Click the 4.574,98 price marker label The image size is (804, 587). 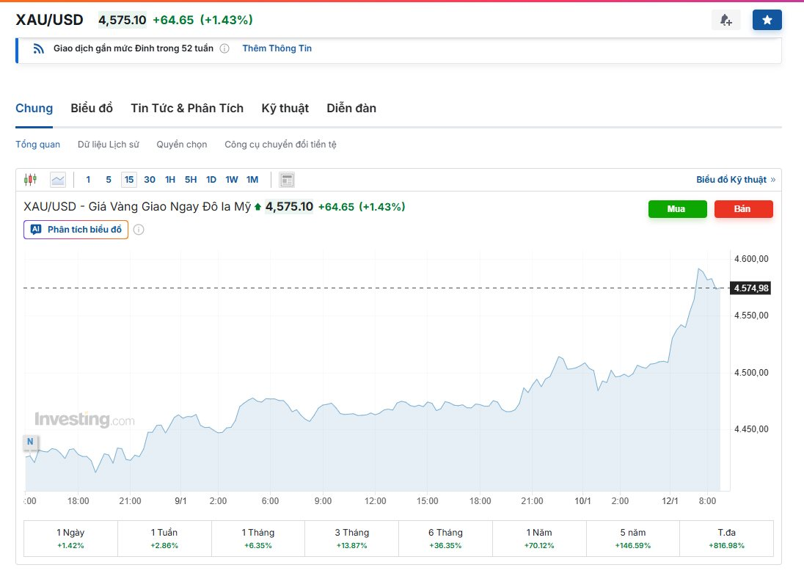(750, 288)
